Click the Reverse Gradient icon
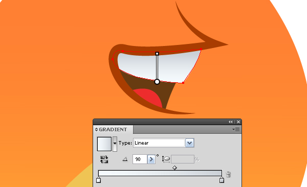 [x=104, y=159]
